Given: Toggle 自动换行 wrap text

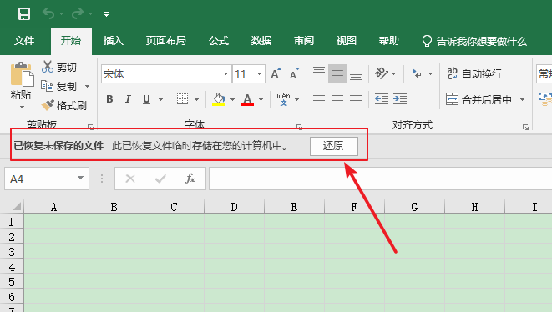Looking at the screenshot, I should coord(474,73).
